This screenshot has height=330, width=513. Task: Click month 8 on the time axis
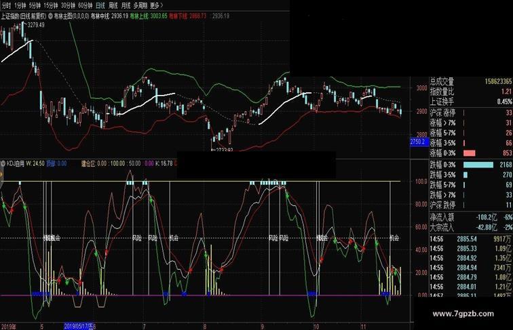pyautogui.click(x=205, y=326)
